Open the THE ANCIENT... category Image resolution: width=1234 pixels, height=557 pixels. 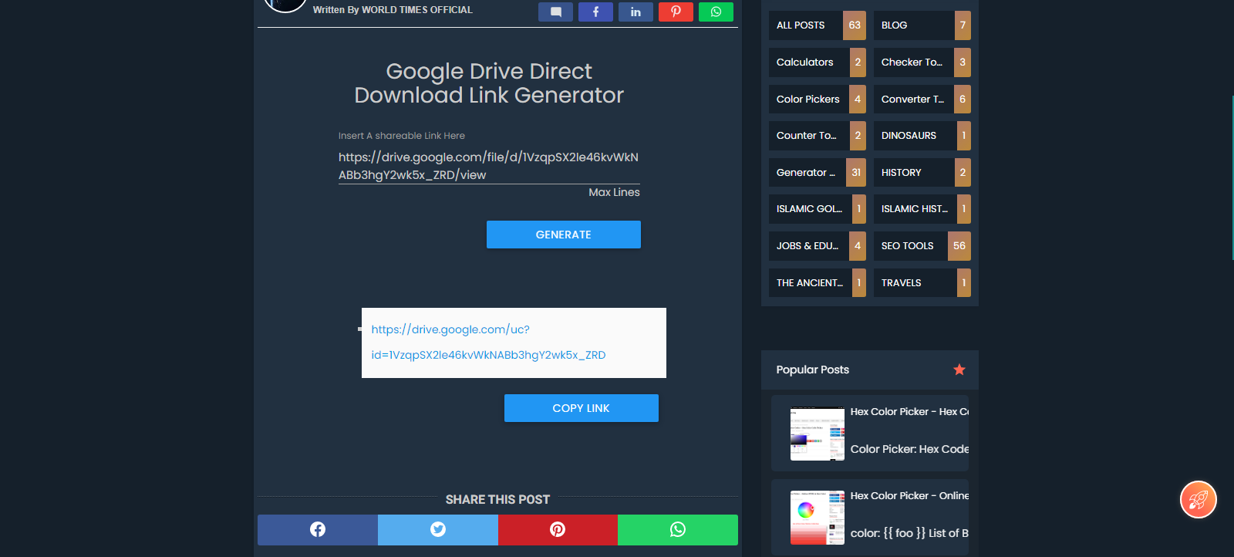tap(818, 283)
